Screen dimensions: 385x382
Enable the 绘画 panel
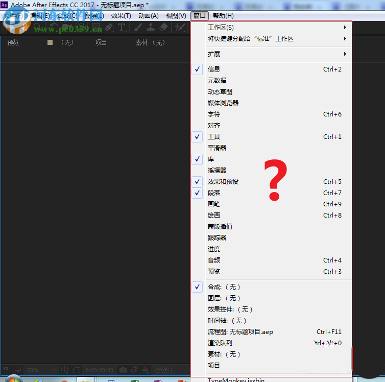coord(272,216)
